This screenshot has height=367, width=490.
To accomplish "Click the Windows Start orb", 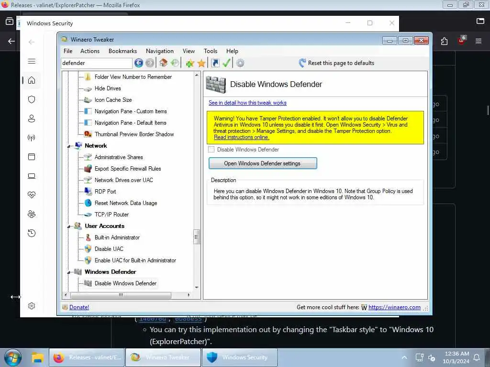I will (x=13, y=357).
